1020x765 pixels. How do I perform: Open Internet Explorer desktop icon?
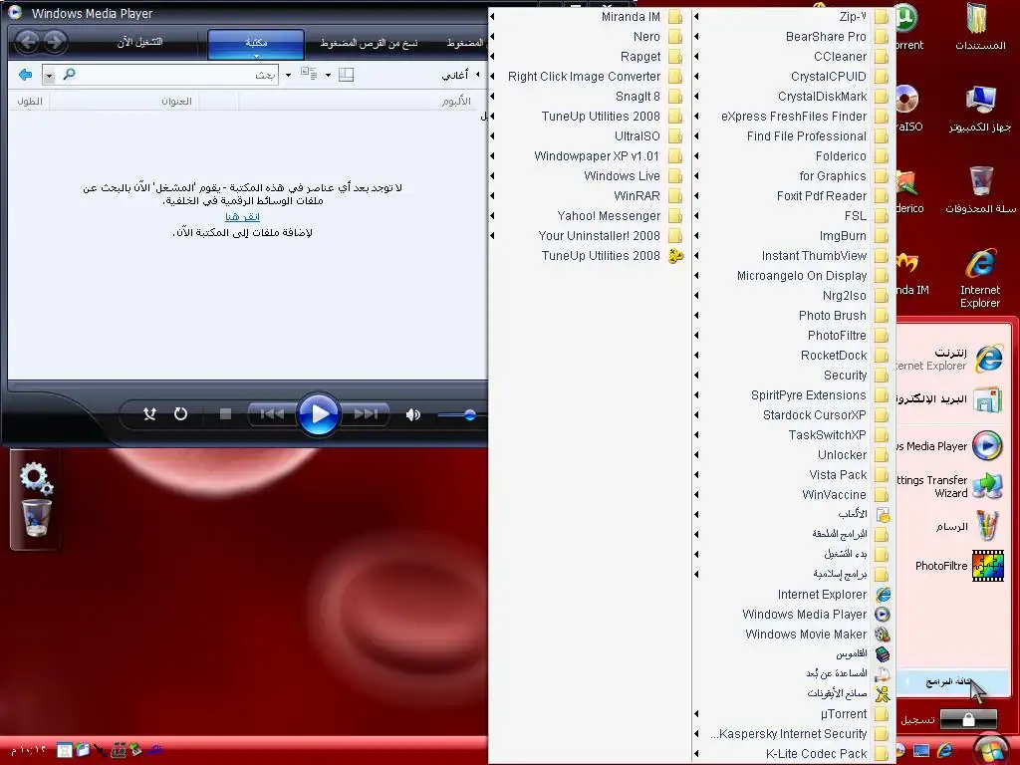coord(980,278)
